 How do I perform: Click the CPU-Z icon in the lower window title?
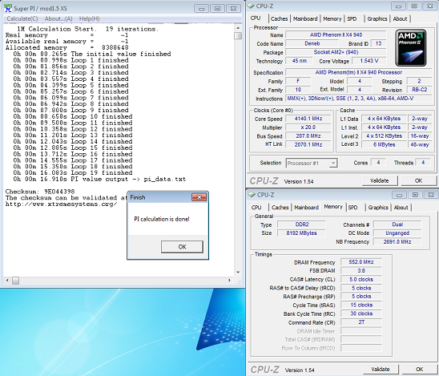pyautogui.click(x=252, y=195)
